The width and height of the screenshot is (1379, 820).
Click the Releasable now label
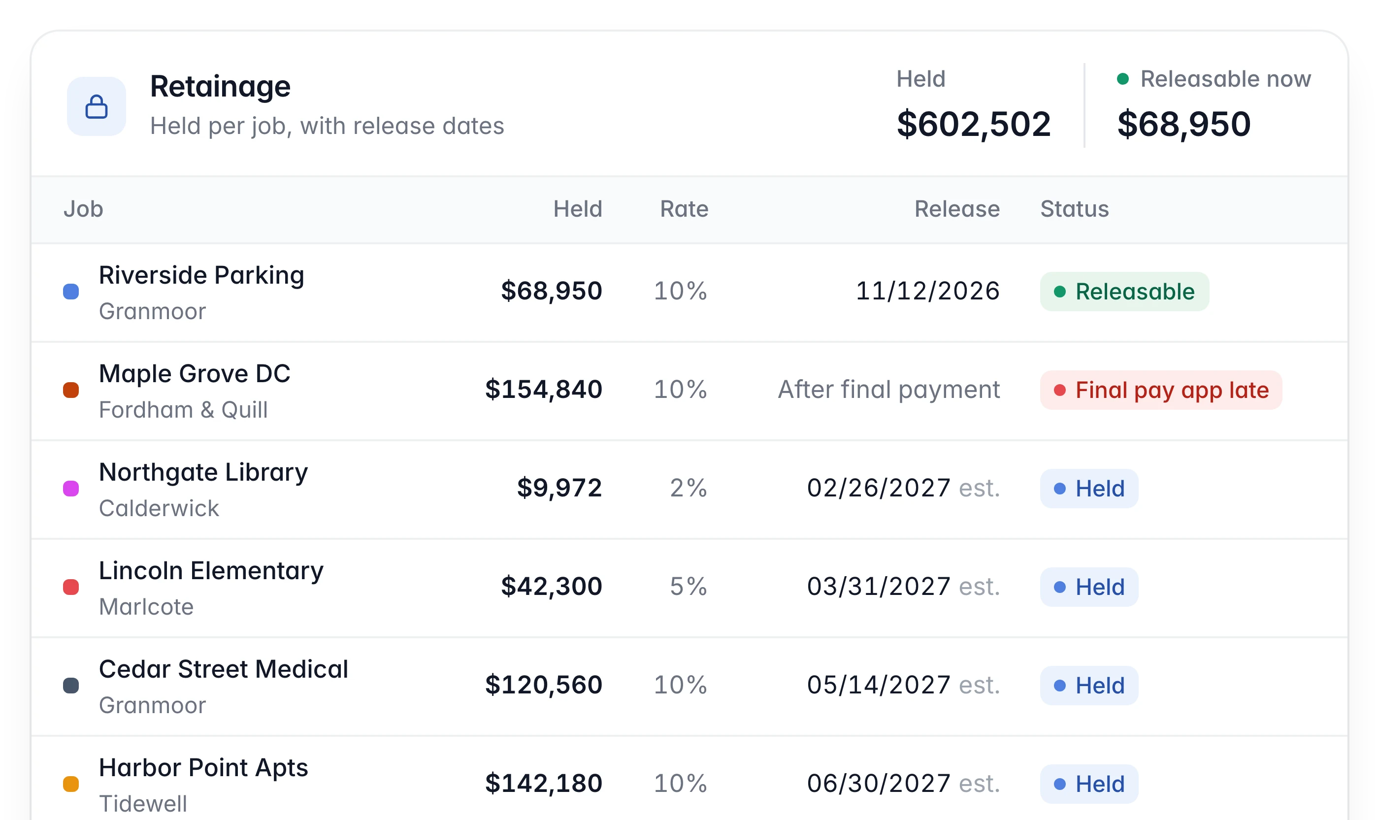tap(1225, 79)
